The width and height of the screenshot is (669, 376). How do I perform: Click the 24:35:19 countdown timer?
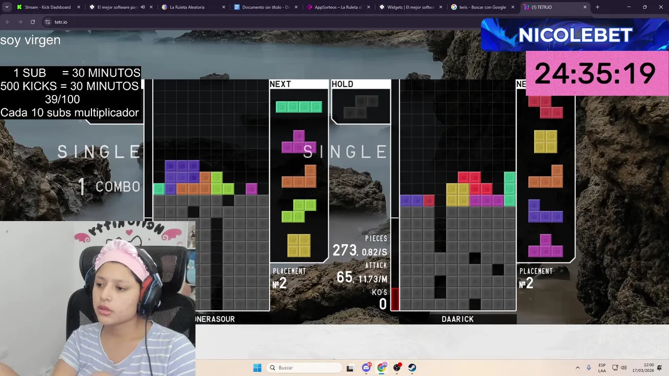(597, 73)
